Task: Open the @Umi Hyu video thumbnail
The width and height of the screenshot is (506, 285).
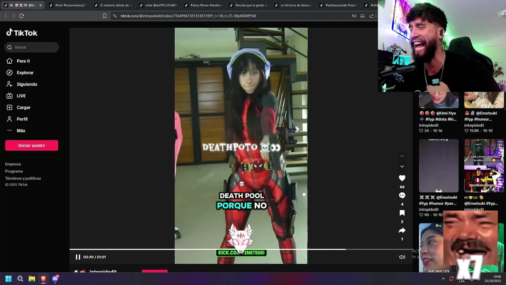Action: [439, 100]
